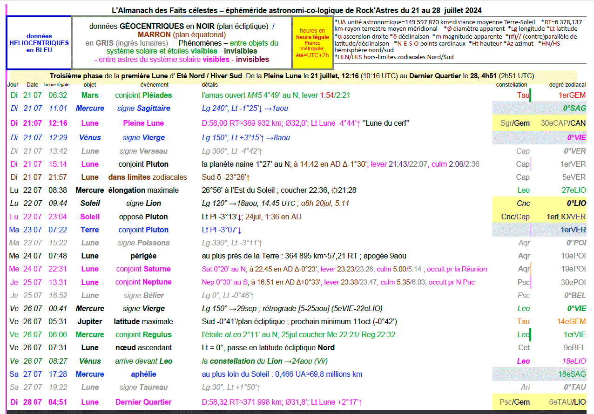Click the constellation cell "Sgr/Gem"
594x414 pixels.
pyautogui.click(x=515, y=123)
